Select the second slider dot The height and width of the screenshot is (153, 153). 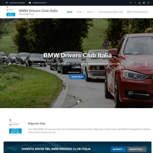tap(79, 101)
